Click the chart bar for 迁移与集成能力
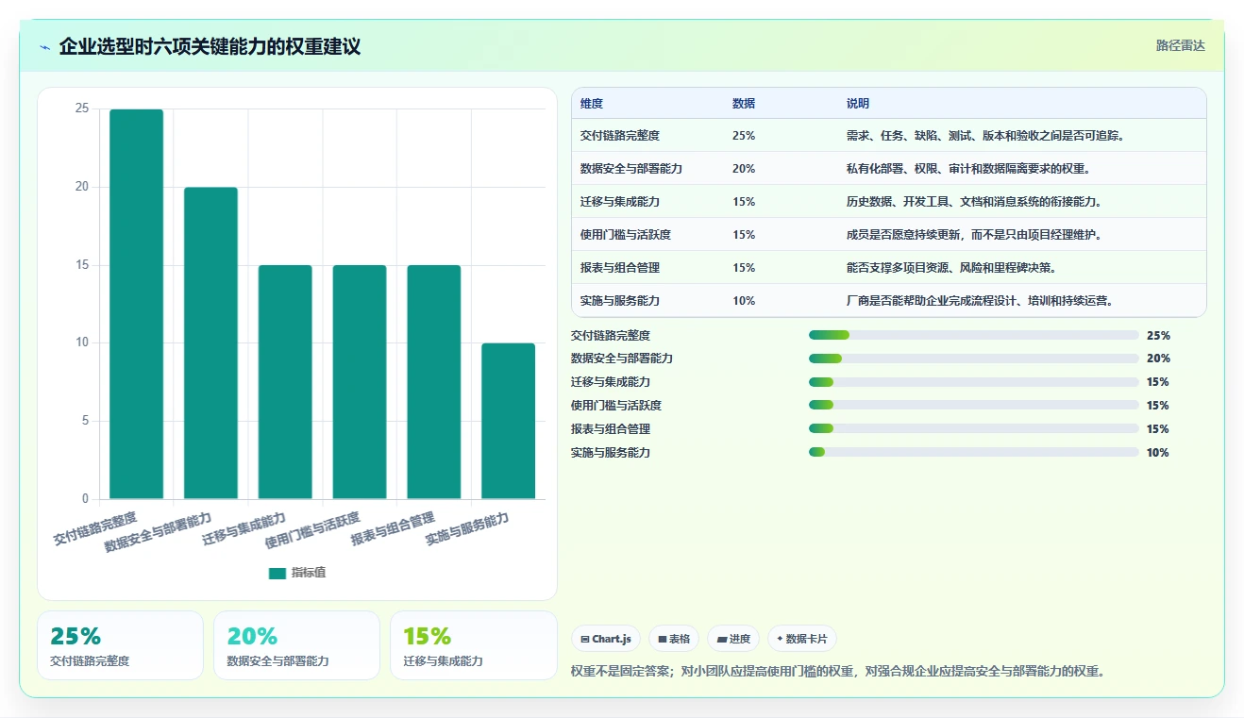This screenshot has height=718, width=1244. click(285, 382)
